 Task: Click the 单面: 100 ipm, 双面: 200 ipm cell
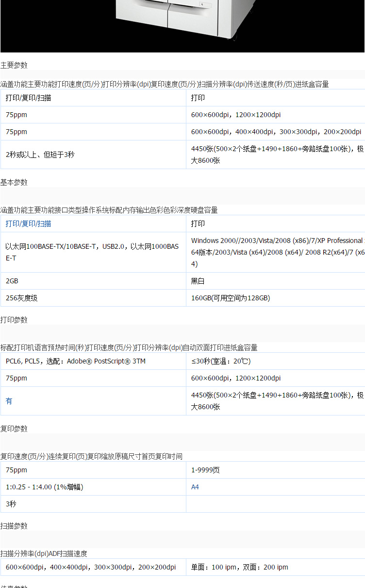click(x=276, y=567)
